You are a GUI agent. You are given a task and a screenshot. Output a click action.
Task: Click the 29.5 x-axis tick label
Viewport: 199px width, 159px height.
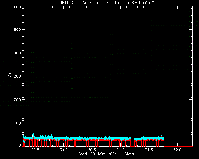coord(35,150)
